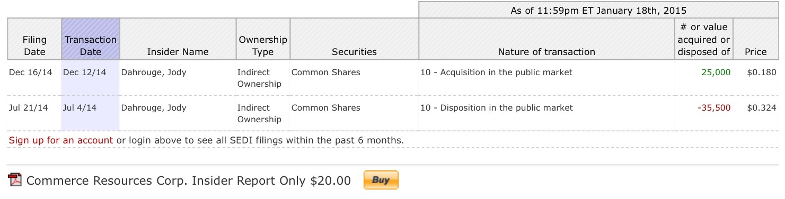
Task: Click Dahrouge, Jody in the December row
Action: (x=154, y=73)
